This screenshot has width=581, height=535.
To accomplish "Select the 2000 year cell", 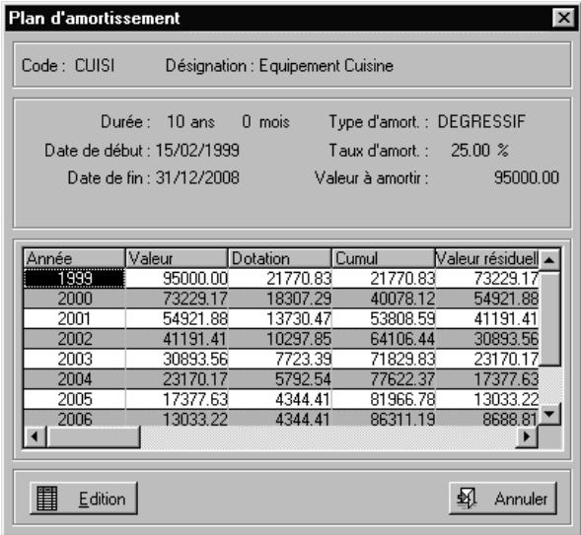I will click(74, 299).
